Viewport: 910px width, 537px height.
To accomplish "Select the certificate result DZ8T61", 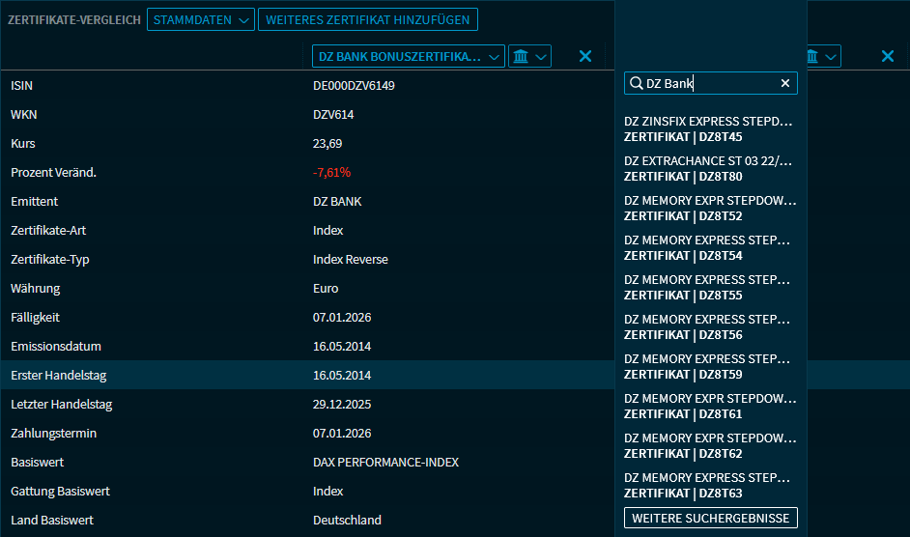I will click(x=710, y=407).
